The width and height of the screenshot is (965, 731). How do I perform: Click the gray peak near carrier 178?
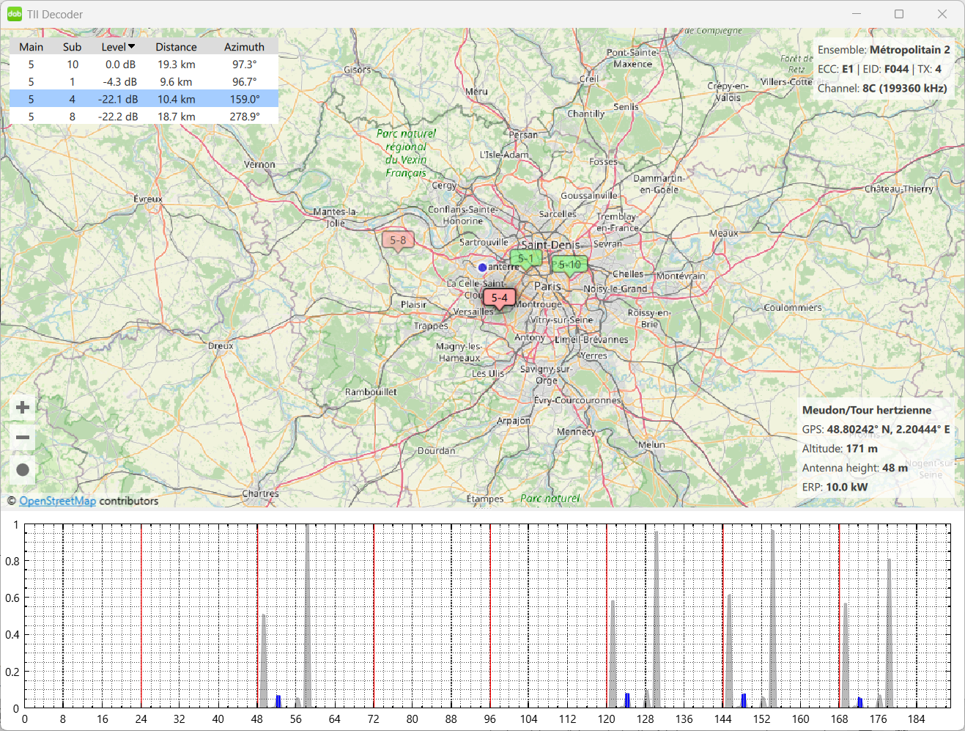(x=889, y=633)
